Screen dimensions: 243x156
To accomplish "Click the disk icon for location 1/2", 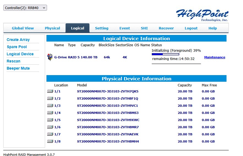I will click(x=50, y=98).
